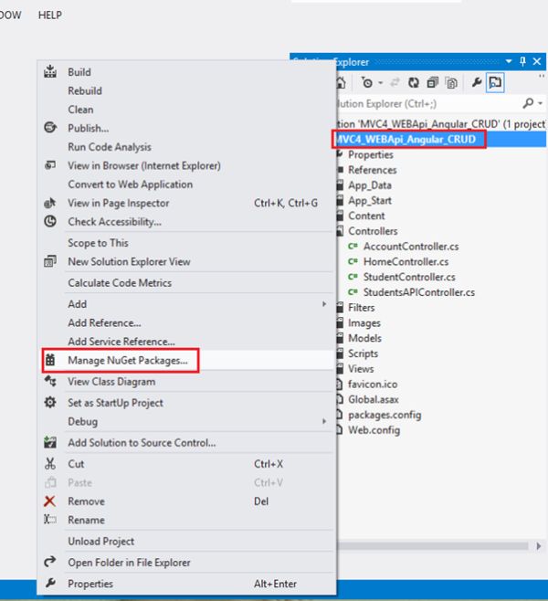Click the View in Browser icon
548x601 pixels.
pos(50,165)
